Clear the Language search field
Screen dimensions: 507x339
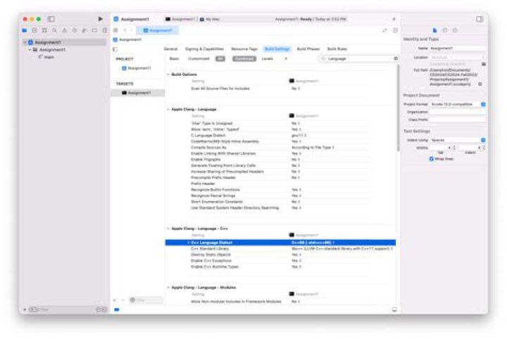click(x=396, y=59)
